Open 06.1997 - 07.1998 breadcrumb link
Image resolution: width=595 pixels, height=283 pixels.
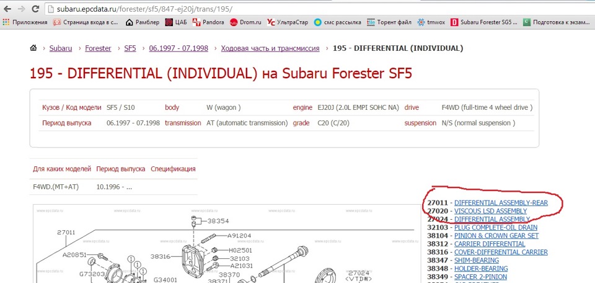178,48
